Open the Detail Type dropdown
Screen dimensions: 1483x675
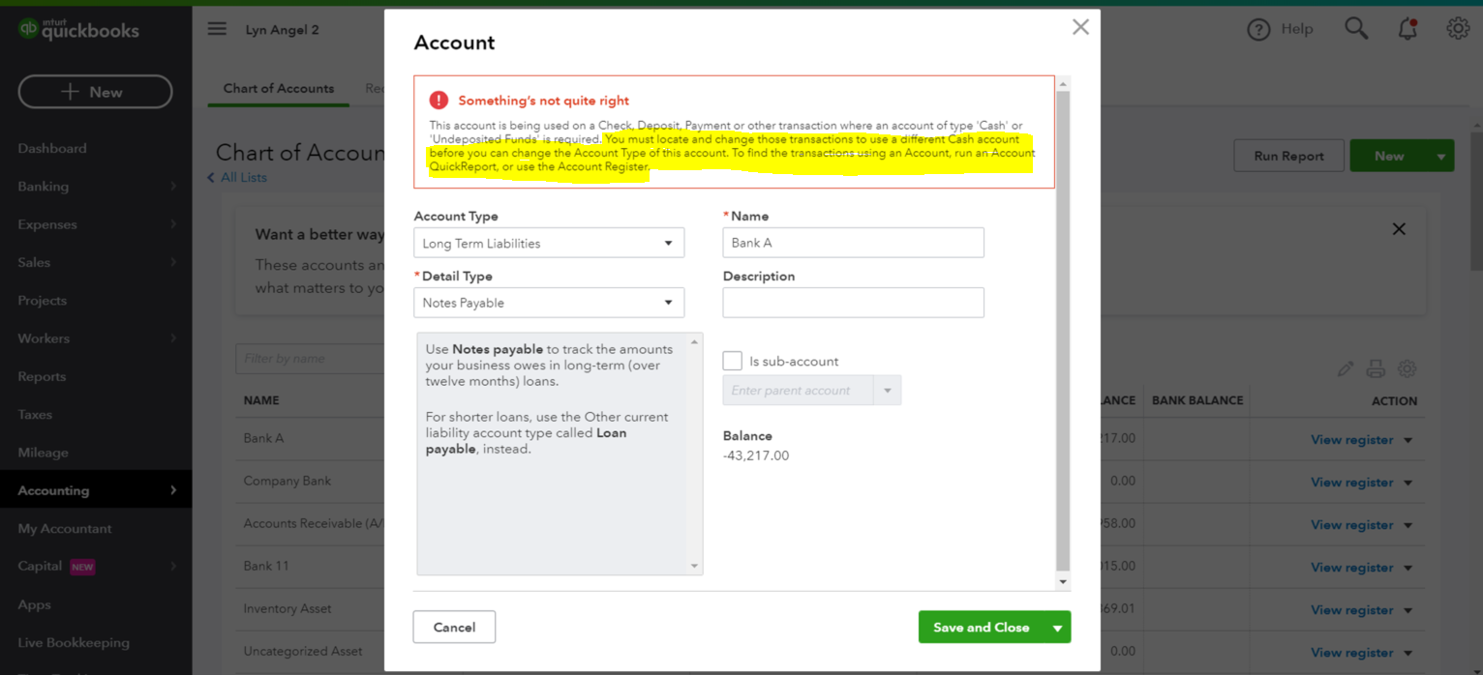point(549,303)
